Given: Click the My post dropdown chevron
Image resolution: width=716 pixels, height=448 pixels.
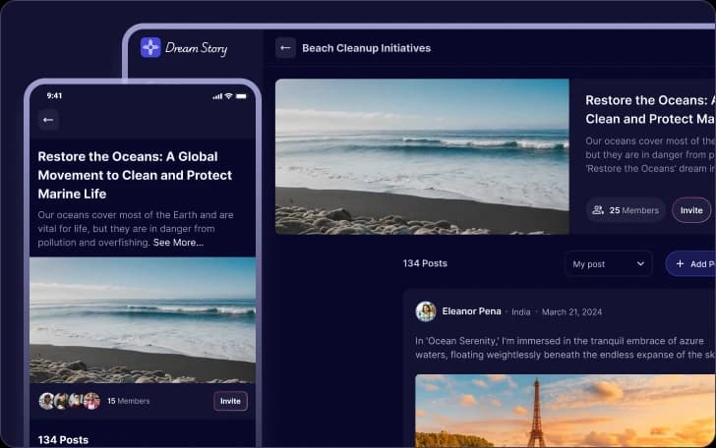Looking at the screenshot, I should click(x=640, y=263).
